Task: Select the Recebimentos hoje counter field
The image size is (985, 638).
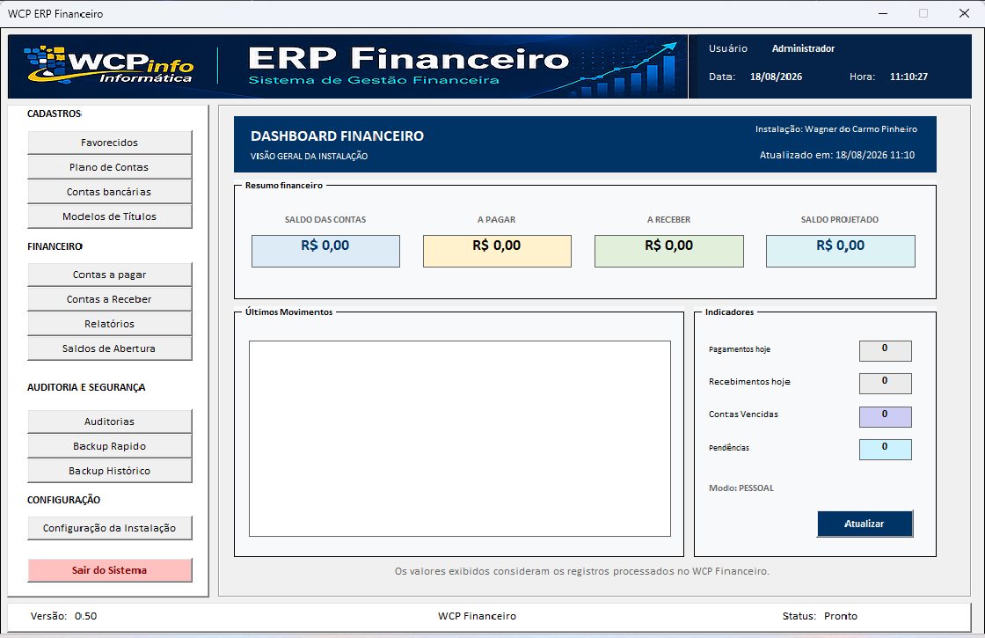Action: coord(885,384)
